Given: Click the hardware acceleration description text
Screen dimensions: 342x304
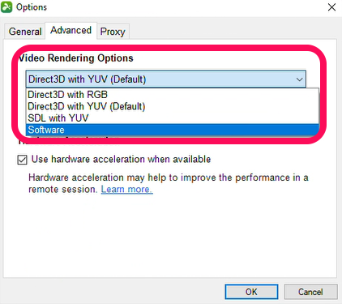Looking at the screenshot, I should click(168, 183).
